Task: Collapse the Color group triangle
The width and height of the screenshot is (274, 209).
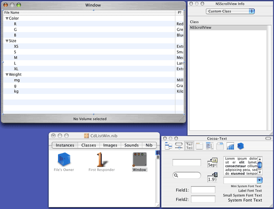Action: point(7,18)
